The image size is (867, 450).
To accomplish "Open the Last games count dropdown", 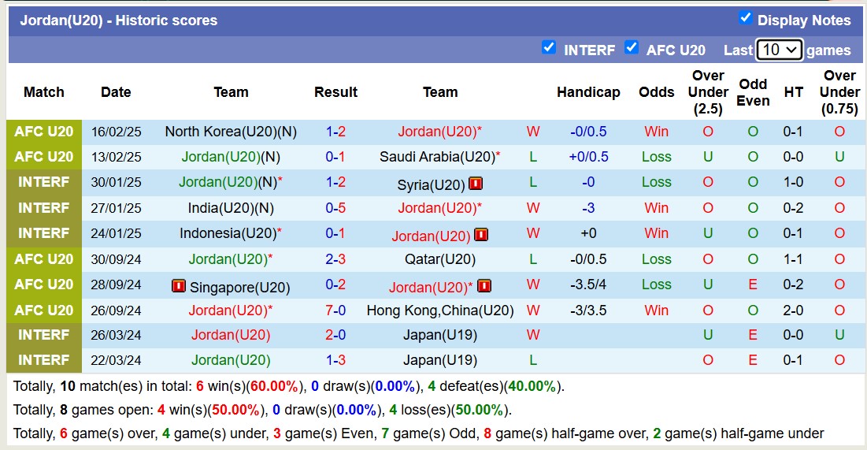I will [x=779, y=50].
